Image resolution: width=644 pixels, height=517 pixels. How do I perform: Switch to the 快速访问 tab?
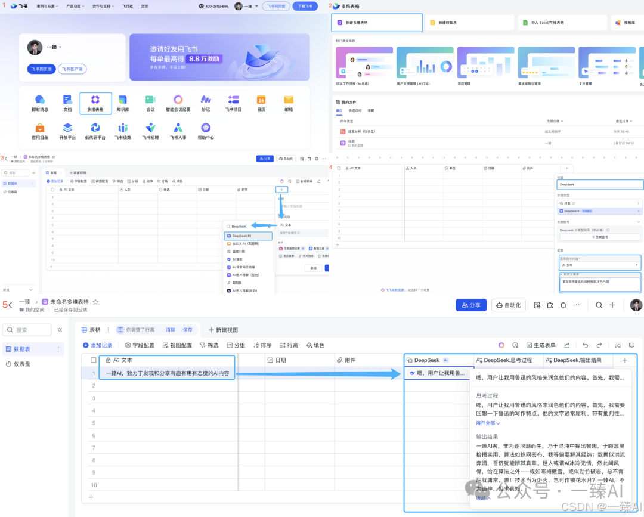tap(355, 110)
